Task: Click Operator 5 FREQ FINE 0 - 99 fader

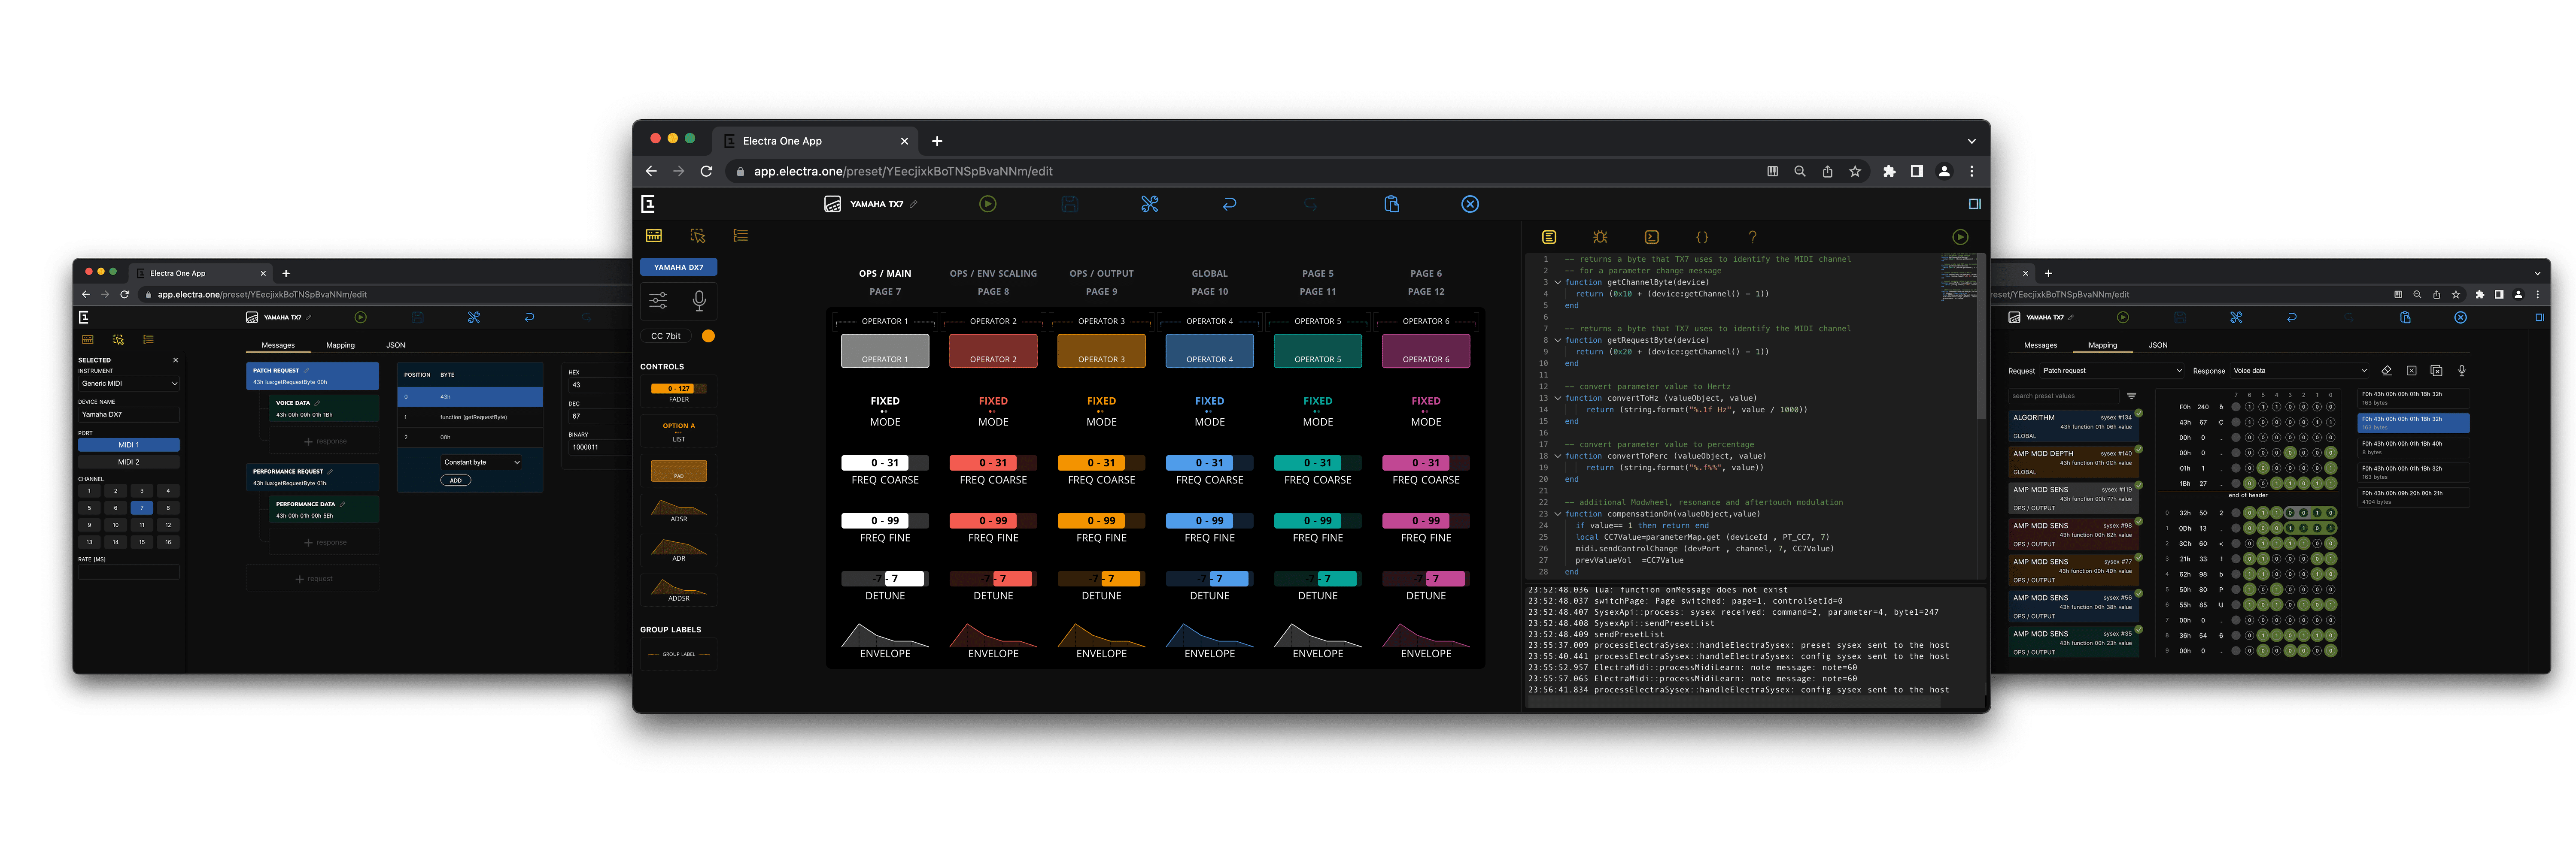Action: click(x=1318, y=520)
